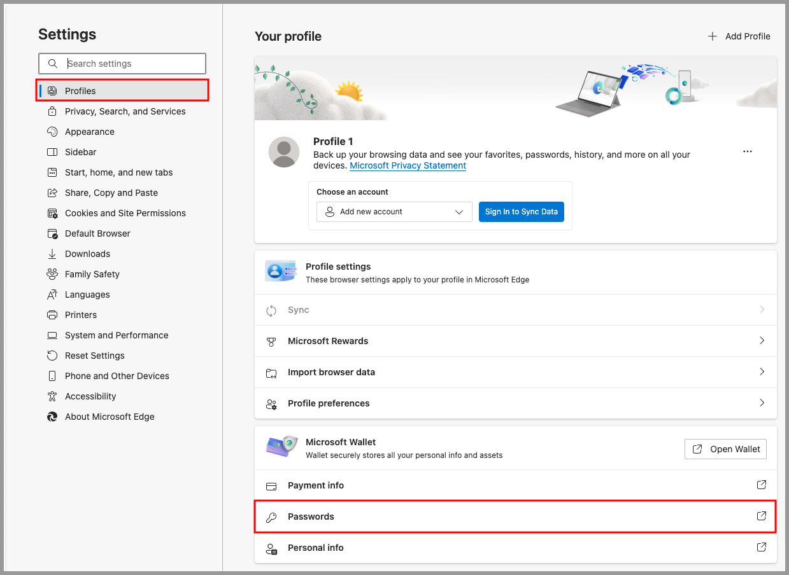Open the Microsoft Privacy Statement link
Image resolution: width=789 pixels, height=575 pixels.
pyautogui.click(x=408, y=165)
